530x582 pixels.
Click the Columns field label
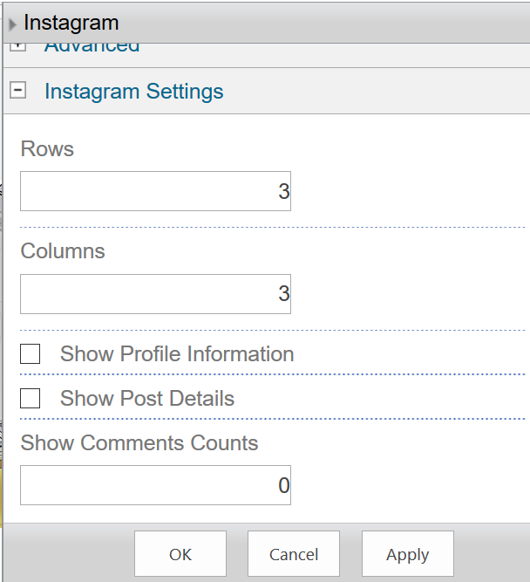63,251
